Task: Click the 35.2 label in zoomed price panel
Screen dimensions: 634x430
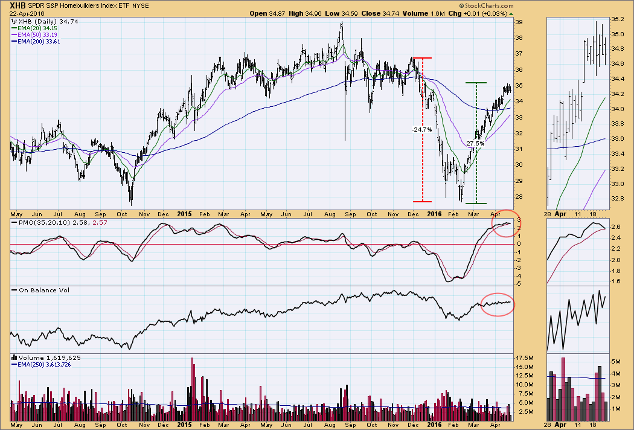Action: click(617, 19)
